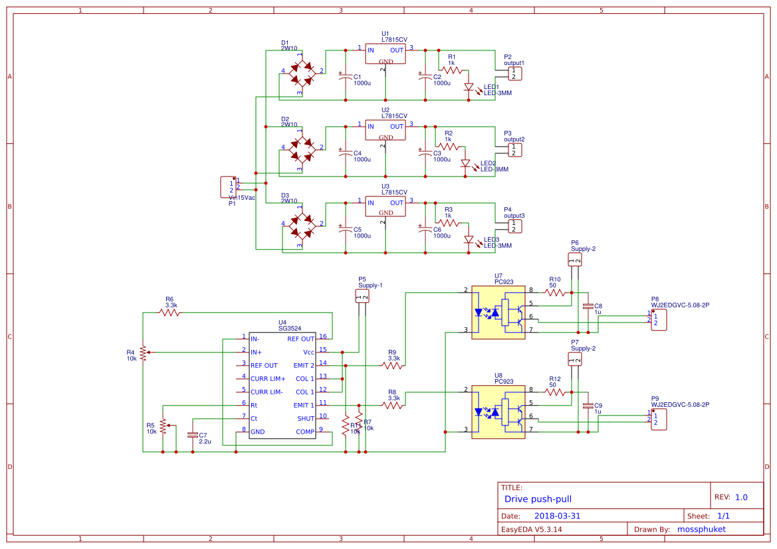Select the U1 L7815CV regulator symbol

[x=384, y=54]
